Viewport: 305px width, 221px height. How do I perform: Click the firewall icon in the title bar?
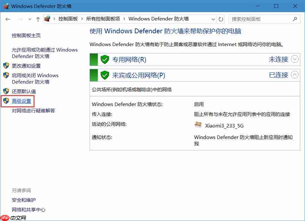pos(5,6)
